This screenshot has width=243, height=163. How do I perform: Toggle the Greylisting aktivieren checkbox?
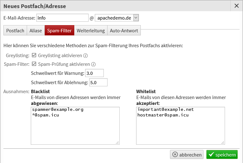[34, 55]
